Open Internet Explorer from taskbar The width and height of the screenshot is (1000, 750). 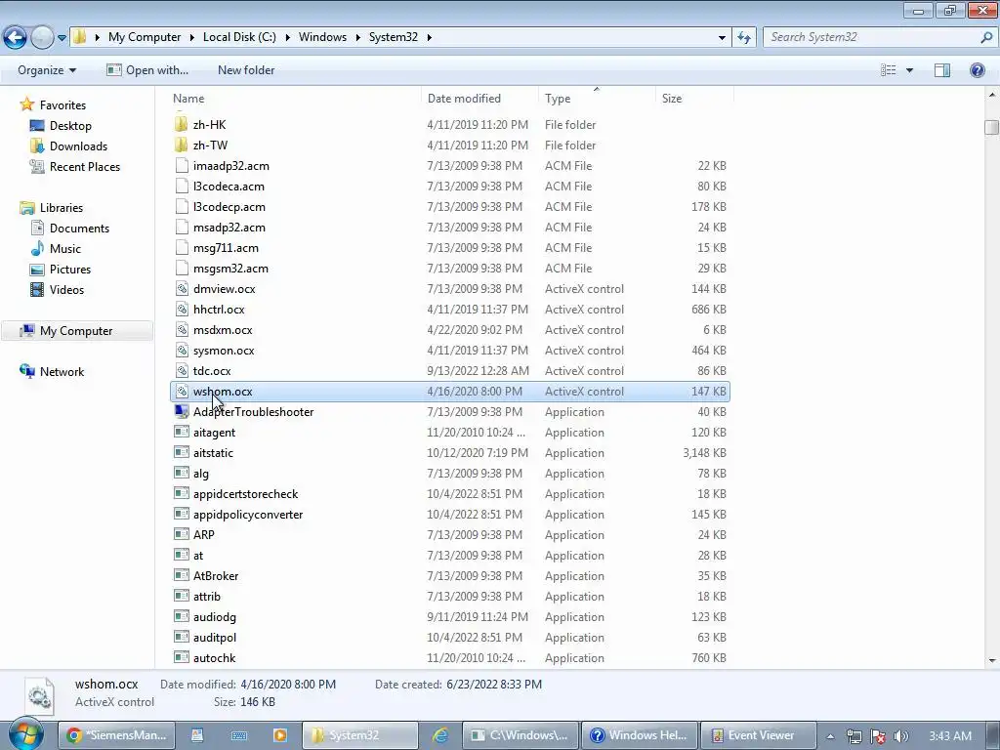pos(440,735)
